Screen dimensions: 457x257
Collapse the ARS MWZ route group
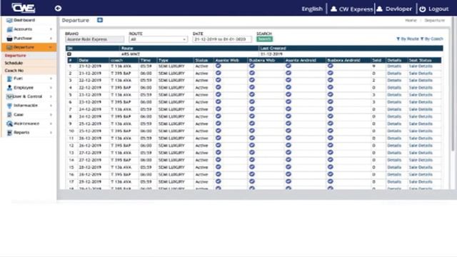pyautogui.click(x=69, y=54)
